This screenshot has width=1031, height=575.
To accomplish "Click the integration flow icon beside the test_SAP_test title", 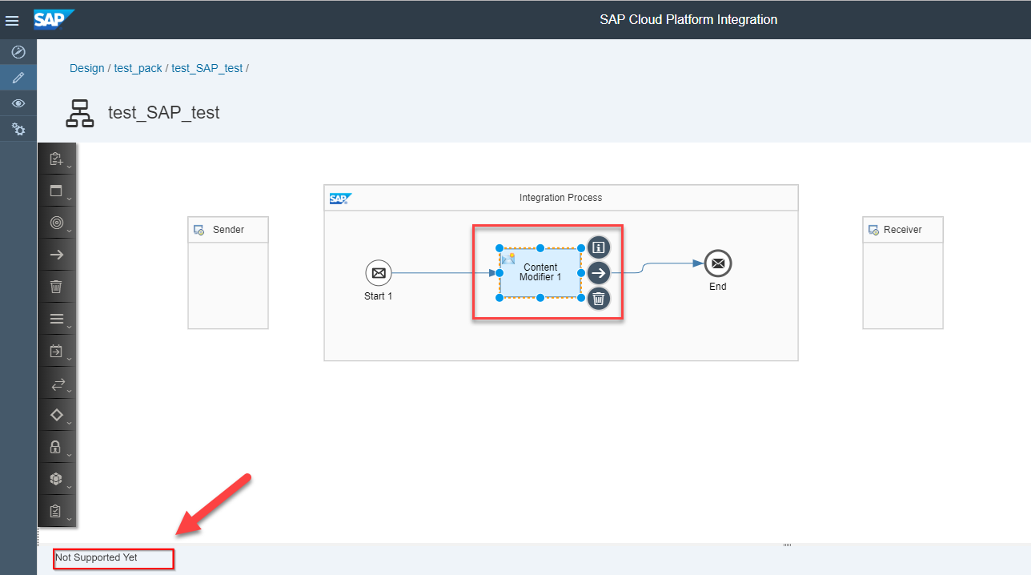I will point(80,113).
